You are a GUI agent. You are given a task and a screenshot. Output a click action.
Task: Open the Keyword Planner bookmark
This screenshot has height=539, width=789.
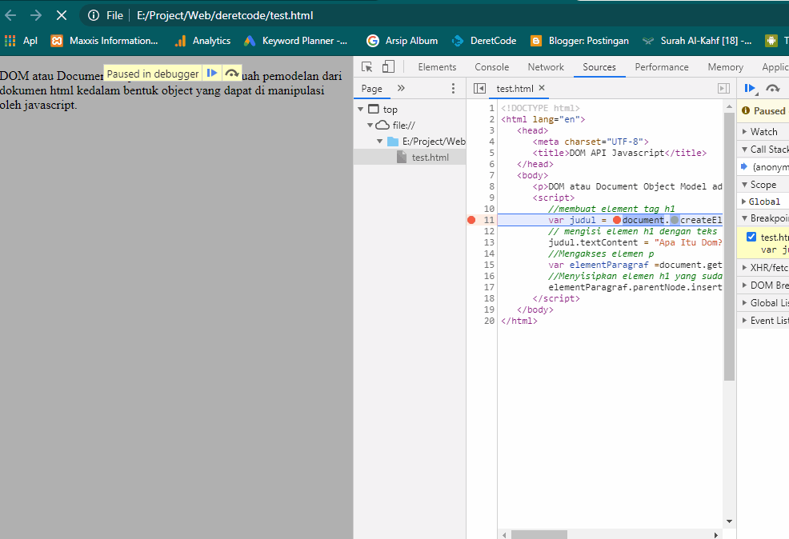296,41
